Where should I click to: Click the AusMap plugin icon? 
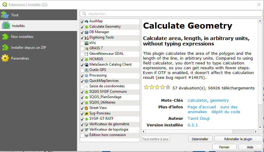[x=86, y=21]
